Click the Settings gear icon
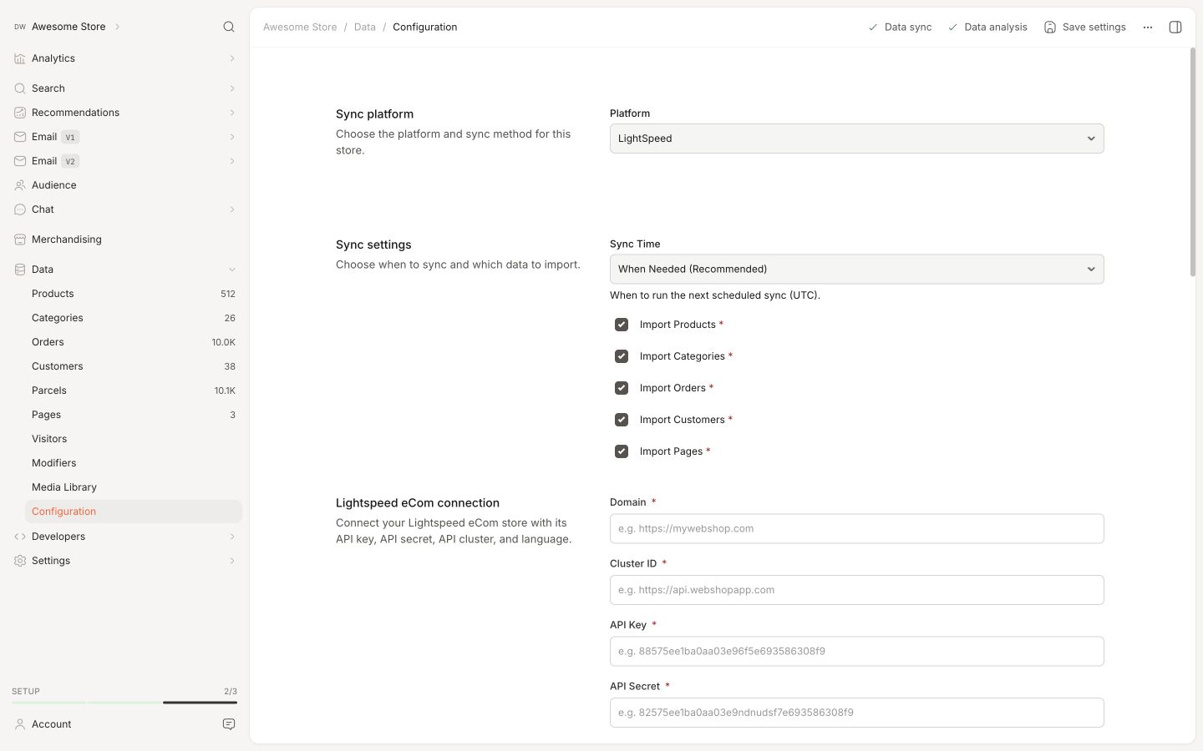 (x=20, y=561)
